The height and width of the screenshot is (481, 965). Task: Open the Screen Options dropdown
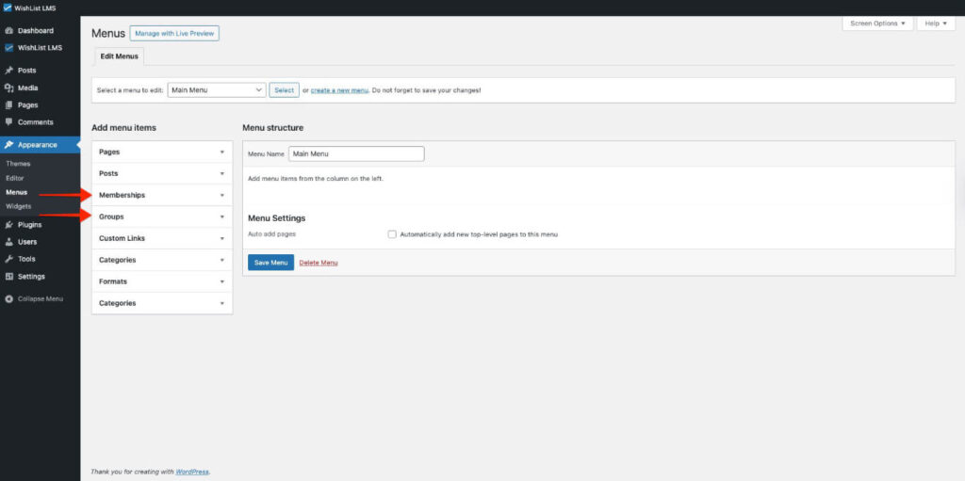pyautogui.click(x=877, y=24)
